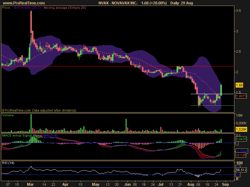Click the 5,000K volume axis label
The width and height of the screenshot is (250, 187).
pyautogui.click(x=241, y=123)
